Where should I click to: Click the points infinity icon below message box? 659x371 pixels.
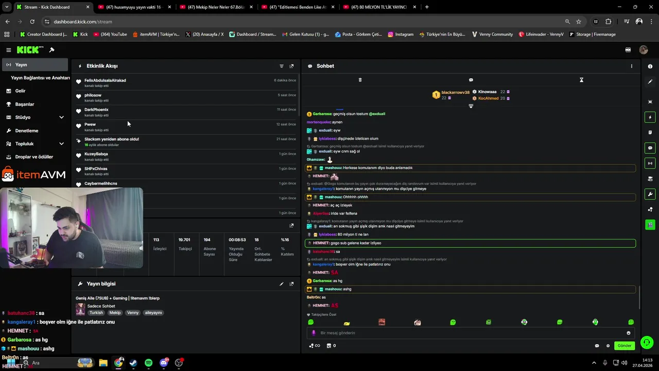[x=315, y=346]
